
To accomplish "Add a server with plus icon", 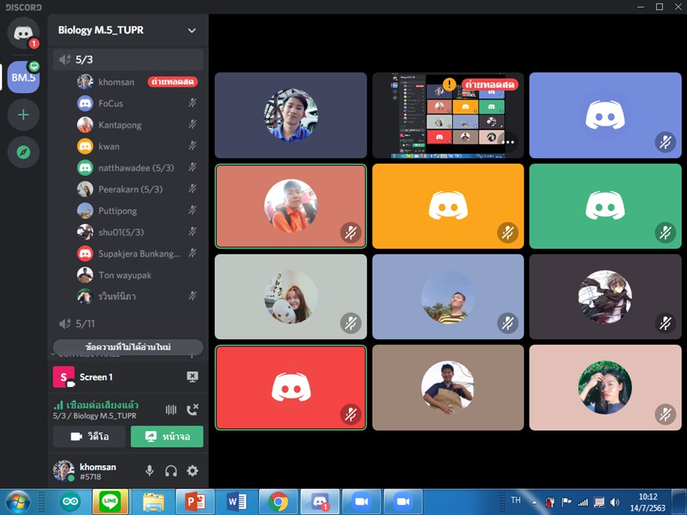I will [x=23, y=114].
